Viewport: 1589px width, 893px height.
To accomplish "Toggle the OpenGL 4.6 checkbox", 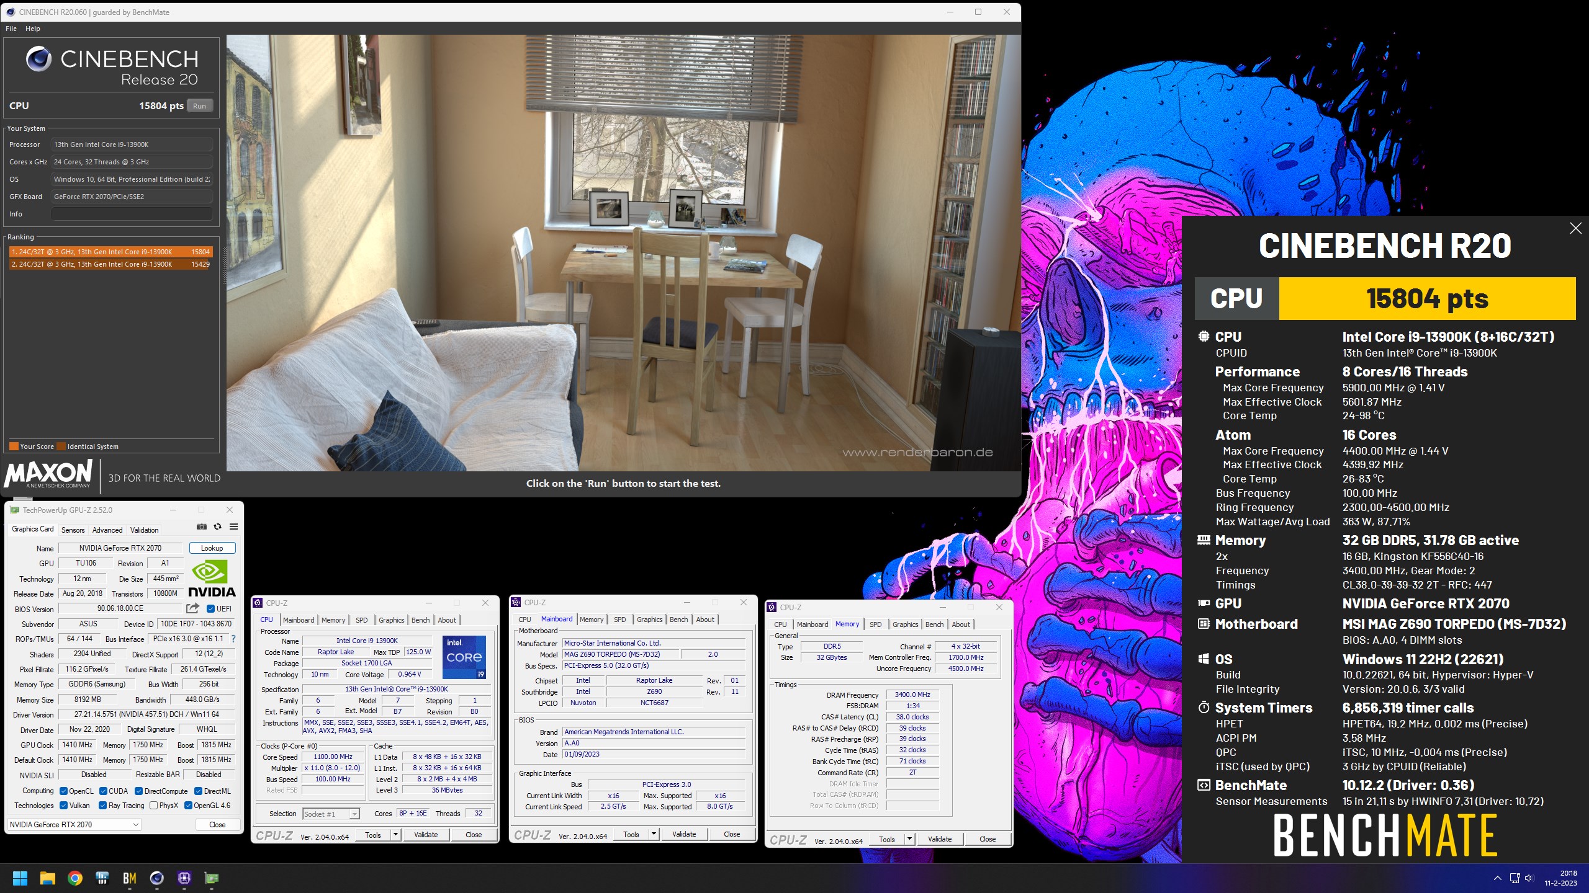I will point(188,806).
